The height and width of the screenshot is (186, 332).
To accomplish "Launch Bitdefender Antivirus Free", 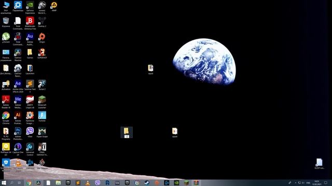I will (x=30, y=23).
